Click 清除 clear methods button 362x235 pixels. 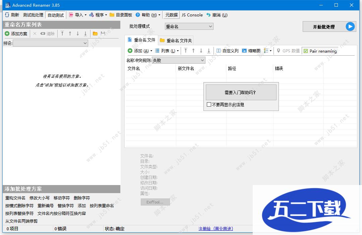(47, 34)
